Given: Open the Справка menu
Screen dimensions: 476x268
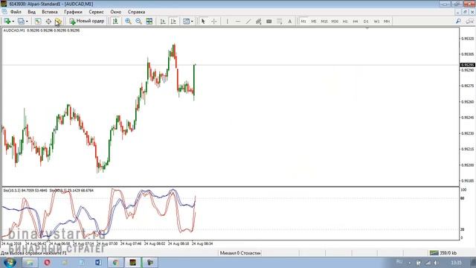Looking at the screenshot, I should pos(136,12).
